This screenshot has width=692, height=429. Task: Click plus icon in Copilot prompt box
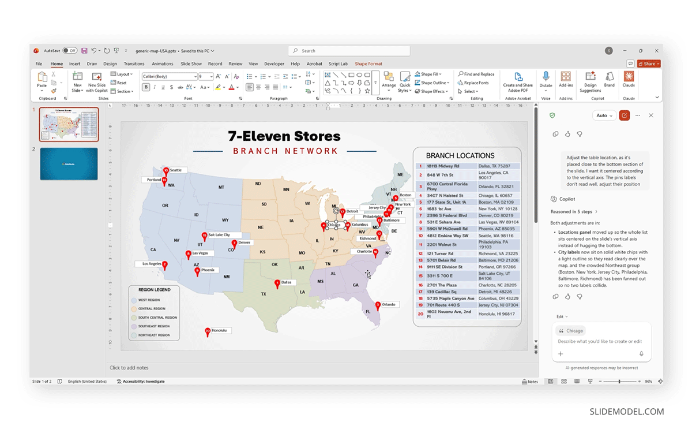[560, 354]
